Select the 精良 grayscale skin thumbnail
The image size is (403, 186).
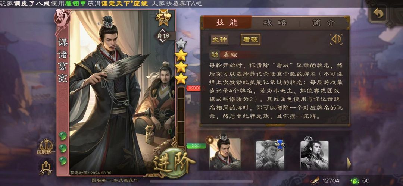270,155
